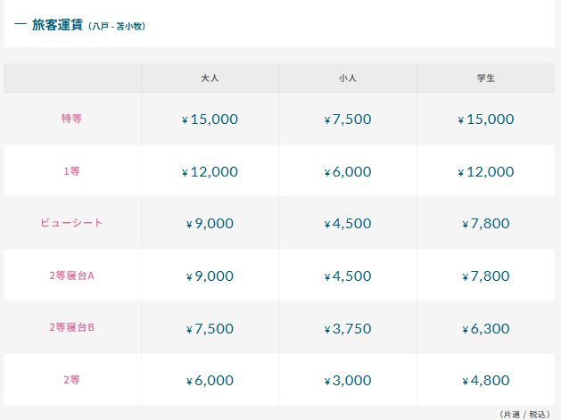Select the 小人 column header
Screen dimensions: 561x420
348,78
